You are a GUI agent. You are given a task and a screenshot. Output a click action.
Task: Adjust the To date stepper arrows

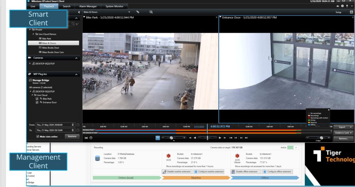click(73, 130)
